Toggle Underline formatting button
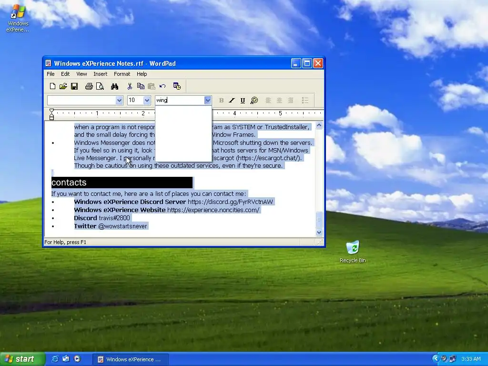 click(243, 100)
